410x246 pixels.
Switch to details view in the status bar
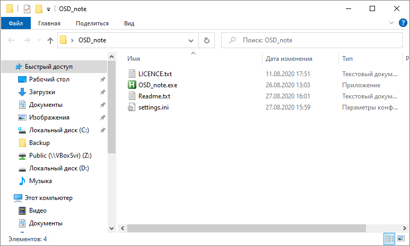pyautogui.click(x=390, y=239)
